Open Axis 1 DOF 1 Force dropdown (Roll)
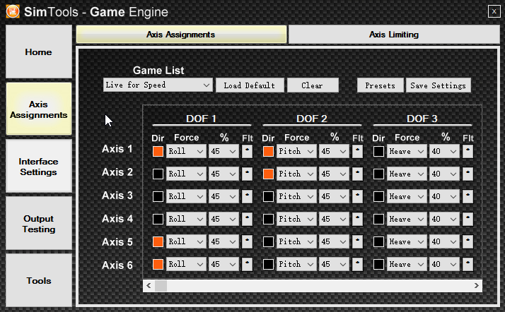 186,151
